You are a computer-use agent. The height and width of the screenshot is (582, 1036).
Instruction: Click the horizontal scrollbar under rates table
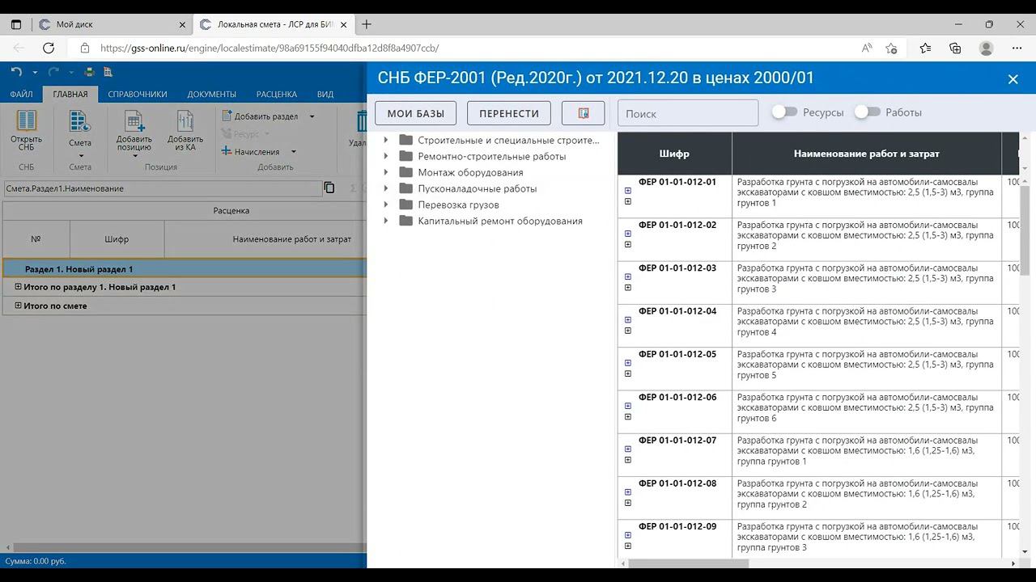click(x=688, y=563)
